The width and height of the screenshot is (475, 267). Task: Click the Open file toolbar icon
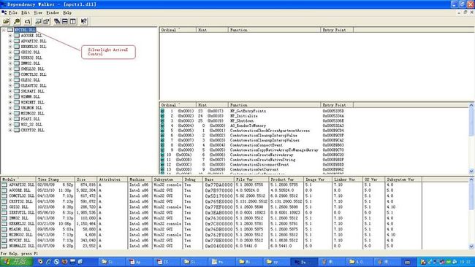pos(6,21)
